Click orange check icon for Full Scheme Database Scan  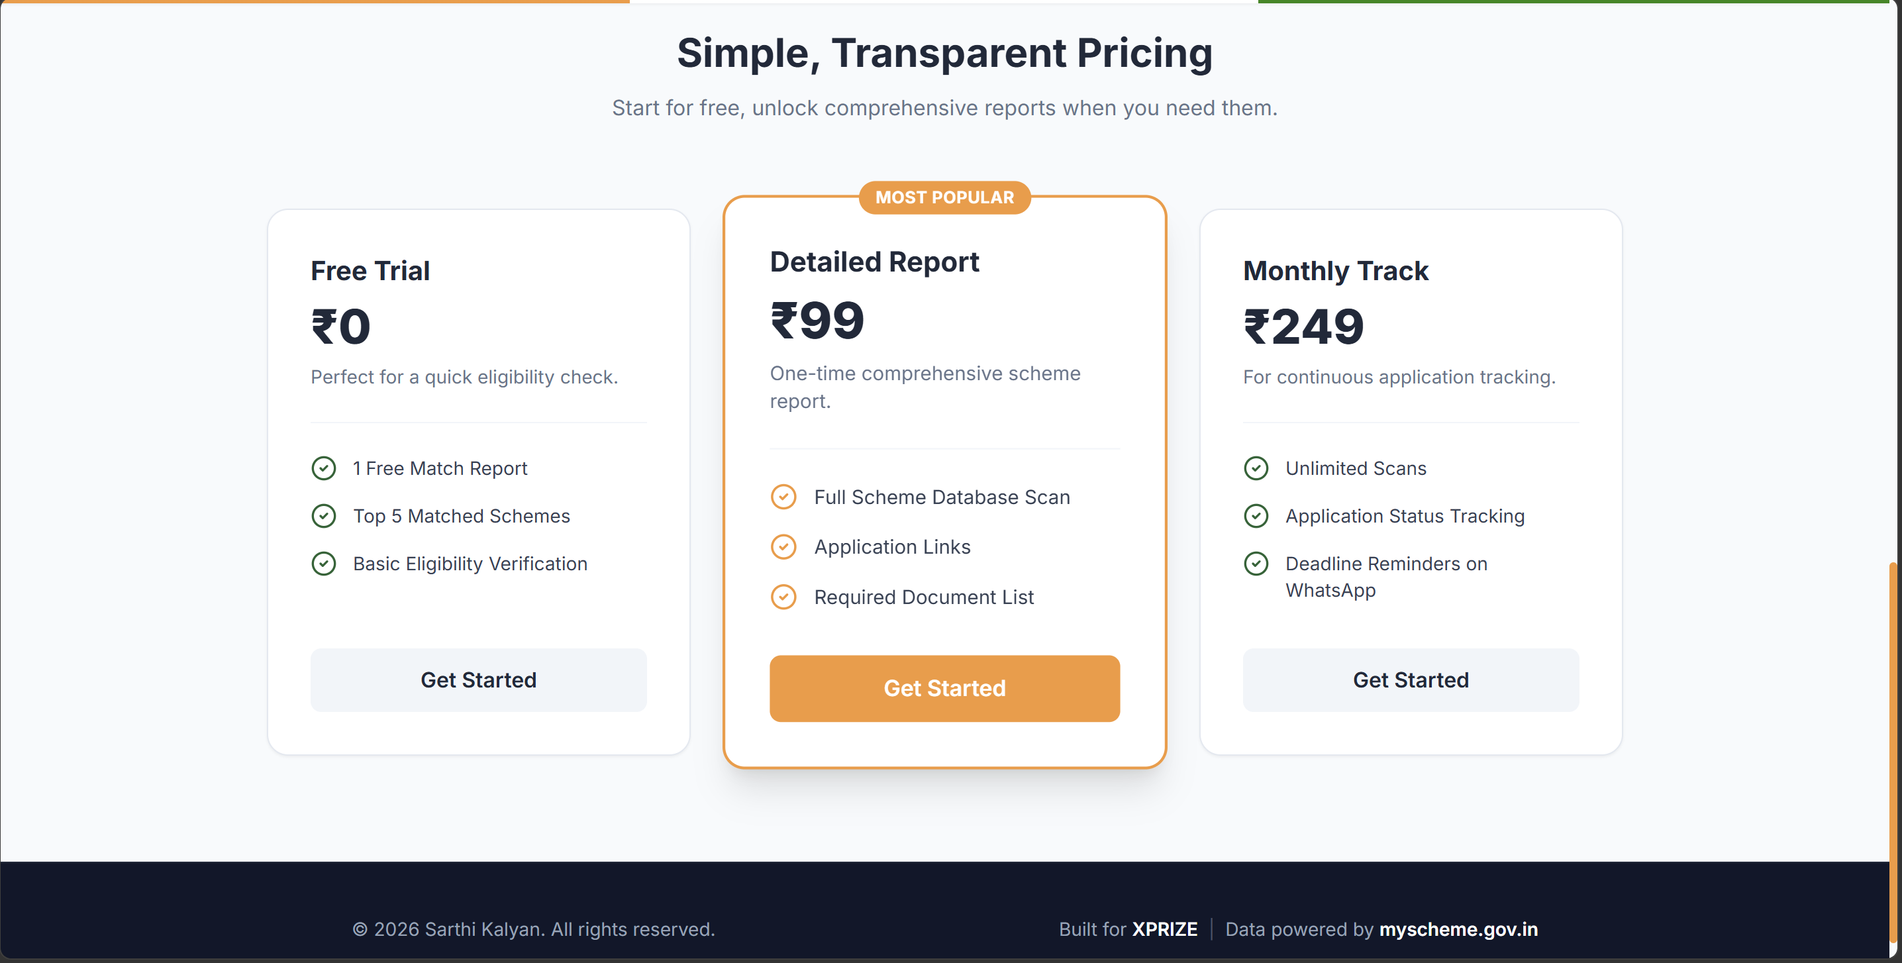(x=783, y=496)
